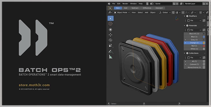Select the Rotate tool
The width and height of the screenshot is (211, 107).
click(110, 40)
